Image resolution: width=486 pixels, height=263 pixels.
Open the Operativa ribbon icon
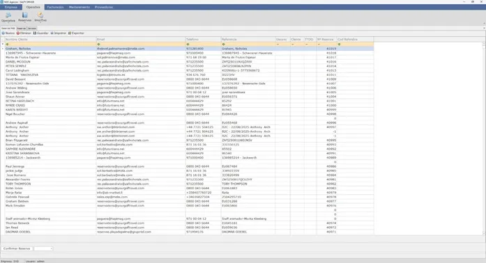8,17
